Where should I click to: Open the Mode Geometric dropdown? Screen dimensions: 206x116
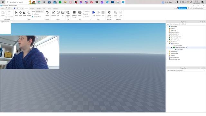(39, 11)
